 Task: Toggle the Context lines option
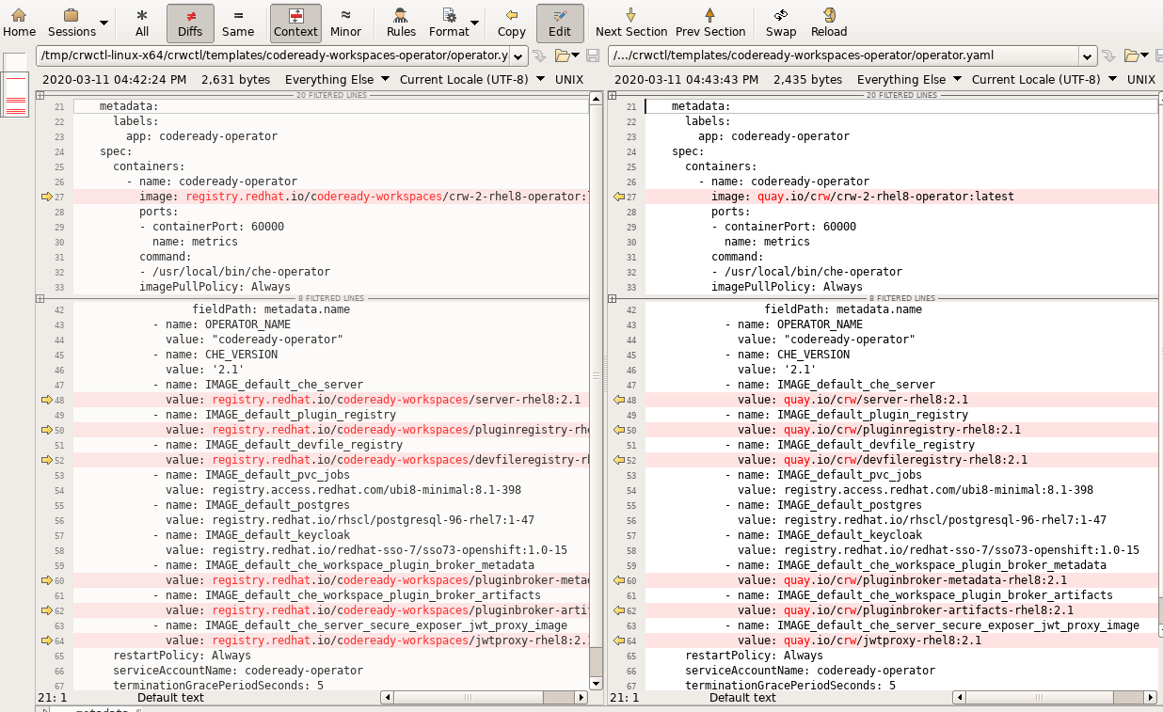click(x=295, y=23)
